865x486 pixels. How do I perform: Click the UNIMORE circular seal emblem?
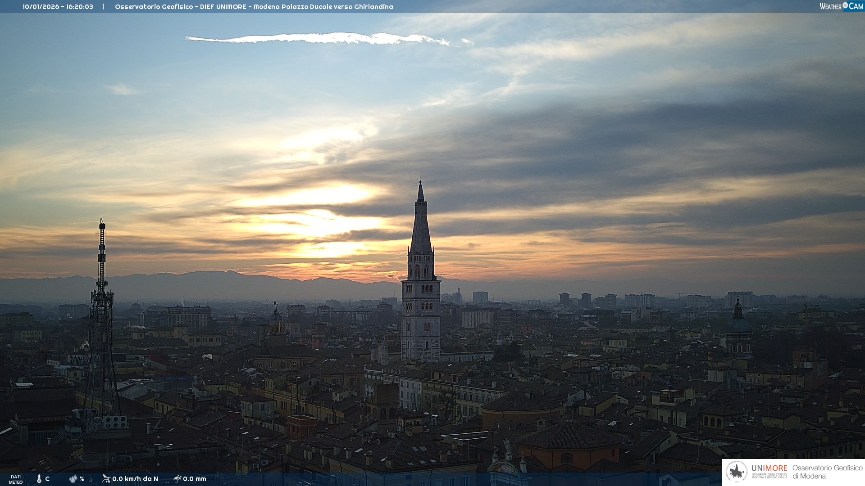[x=737, y=472]
